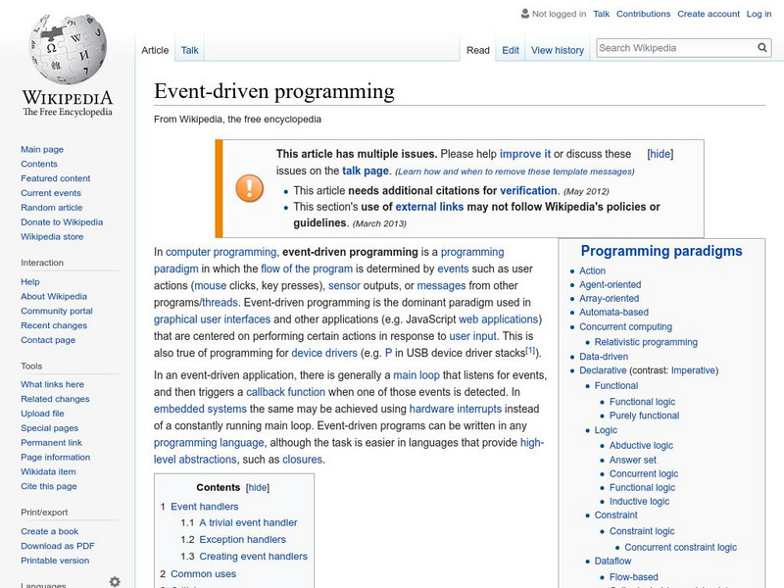Hide the Contents table

258,487
